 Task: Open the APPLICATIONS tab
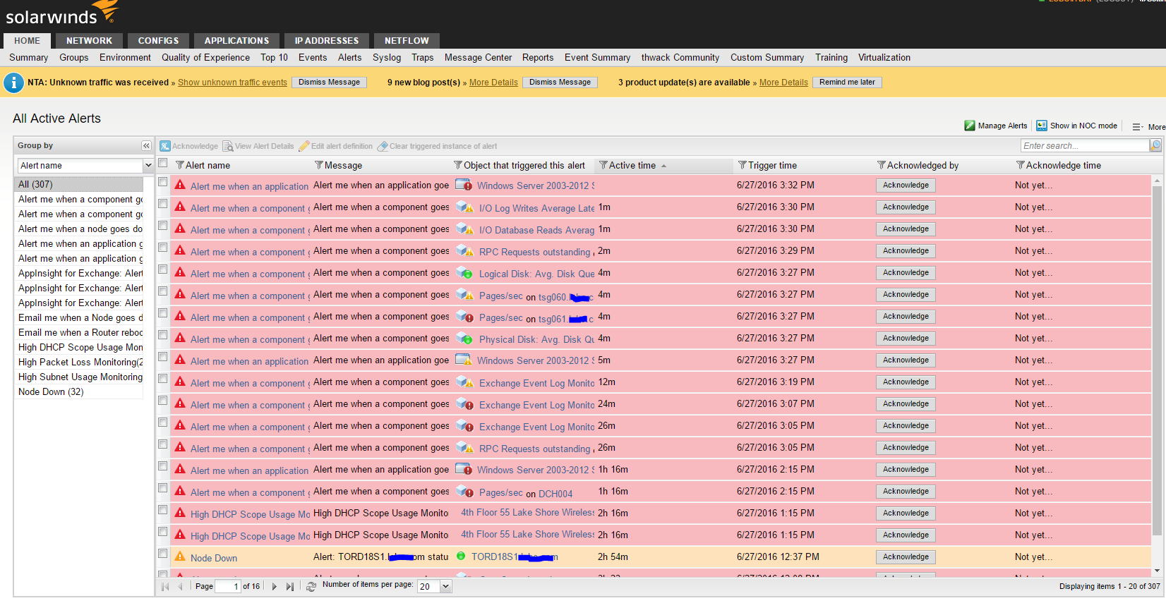pyautogui.click(x=236, y=41)
